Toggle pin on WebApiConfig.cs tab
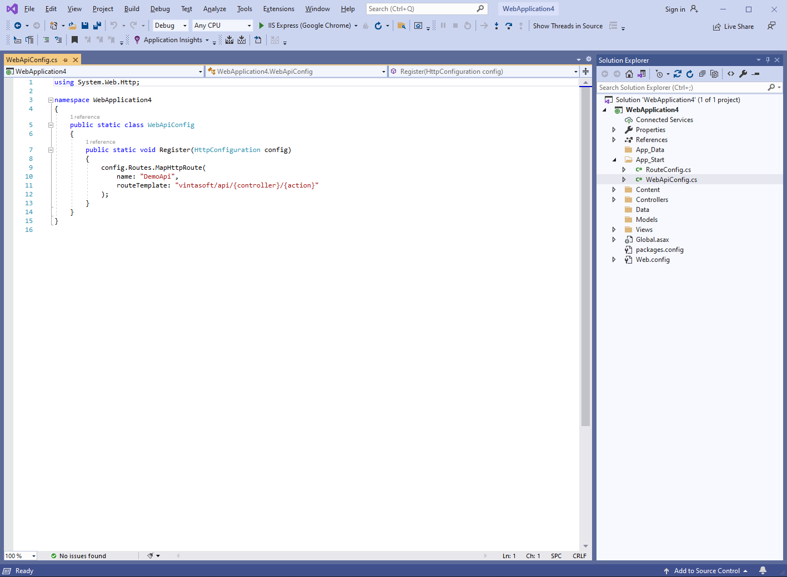This screenshot has height=577, width=787. (x=66, y=60)
